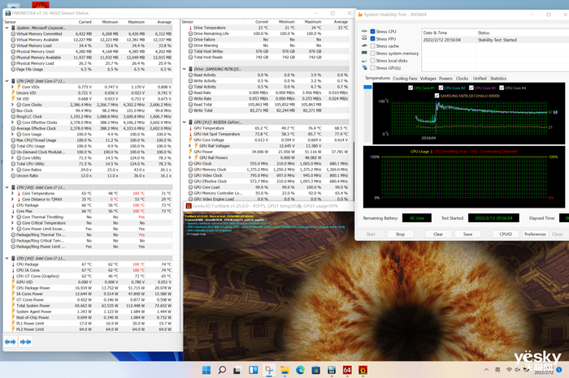Click the GPU icon beside Stress GPU(s)

[364, 67]
